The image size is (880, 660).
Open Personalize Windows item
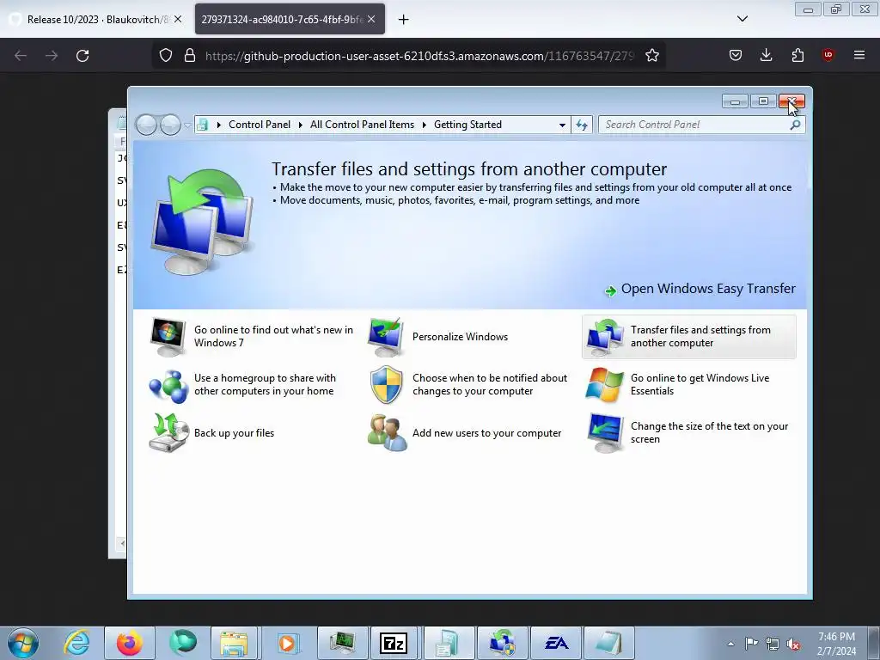tap(460, 337)
